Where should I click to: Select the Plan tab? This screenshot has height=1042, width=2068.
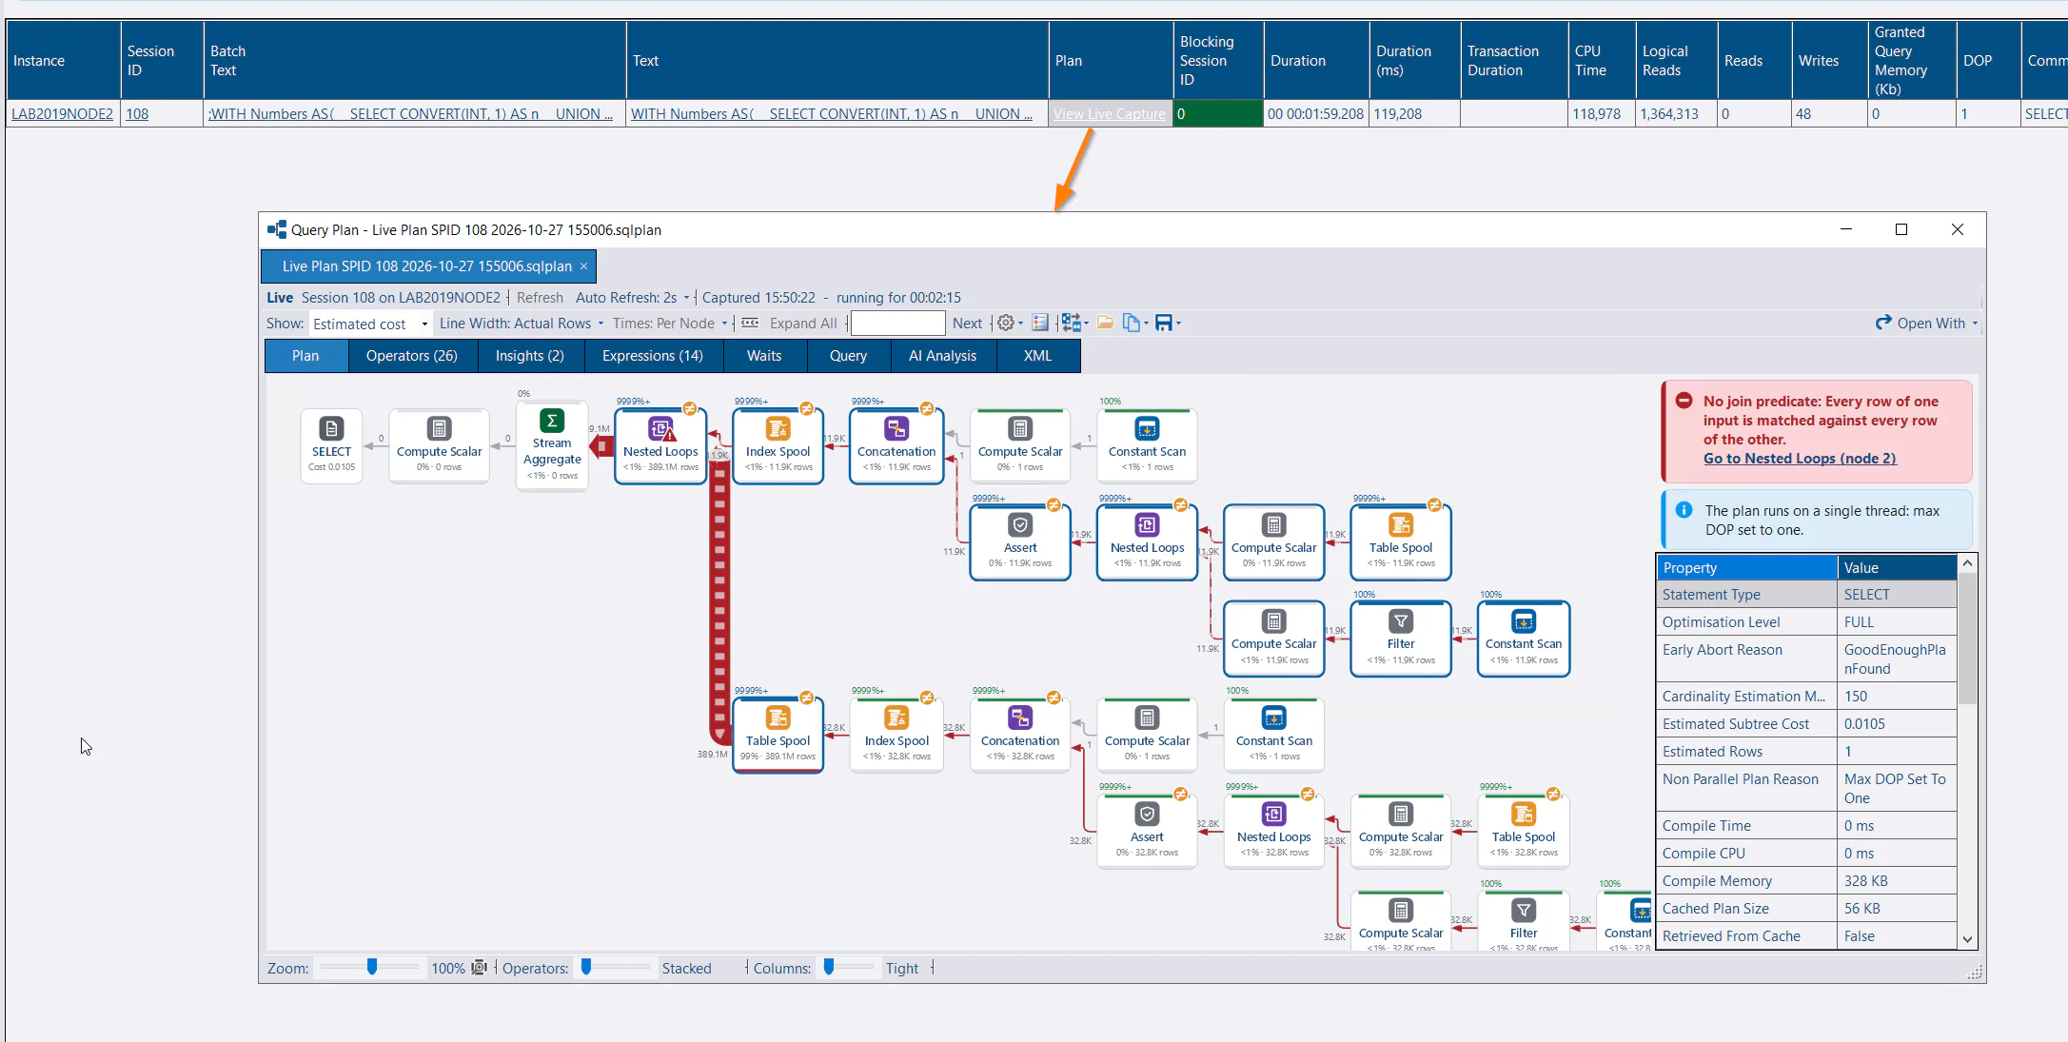click(x=305, y=356)
